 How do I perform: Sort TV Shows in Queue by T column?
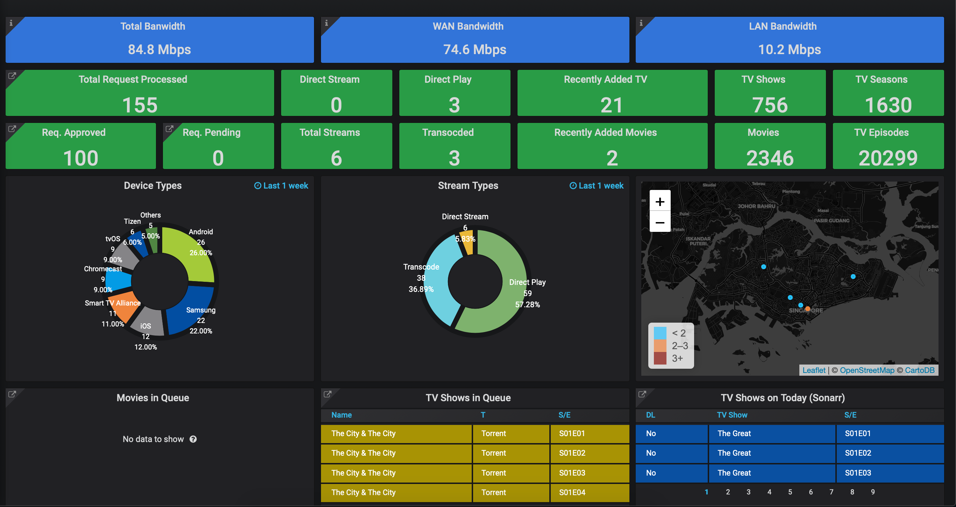pos(483,415)
